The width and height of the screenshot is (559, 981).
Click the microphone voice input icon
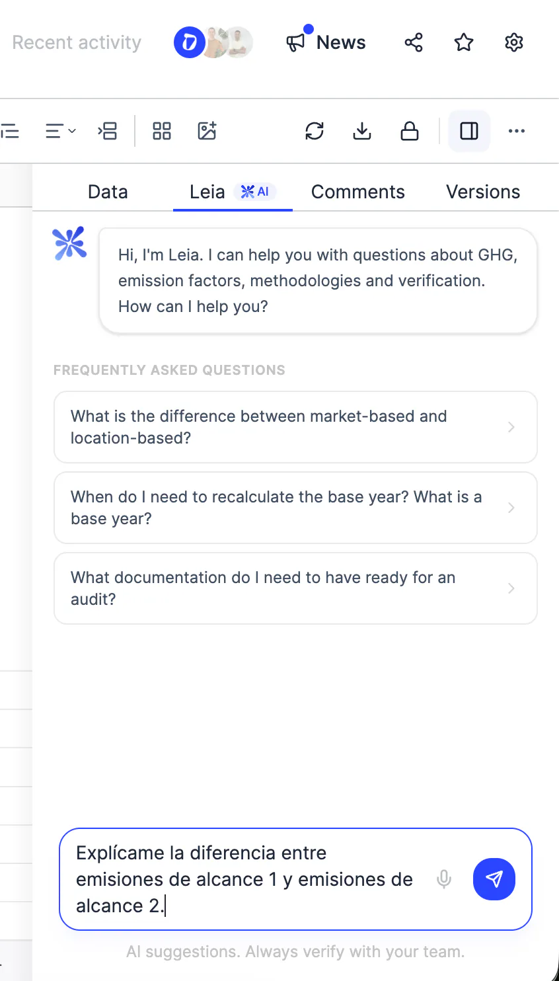[x=444, y=879]
